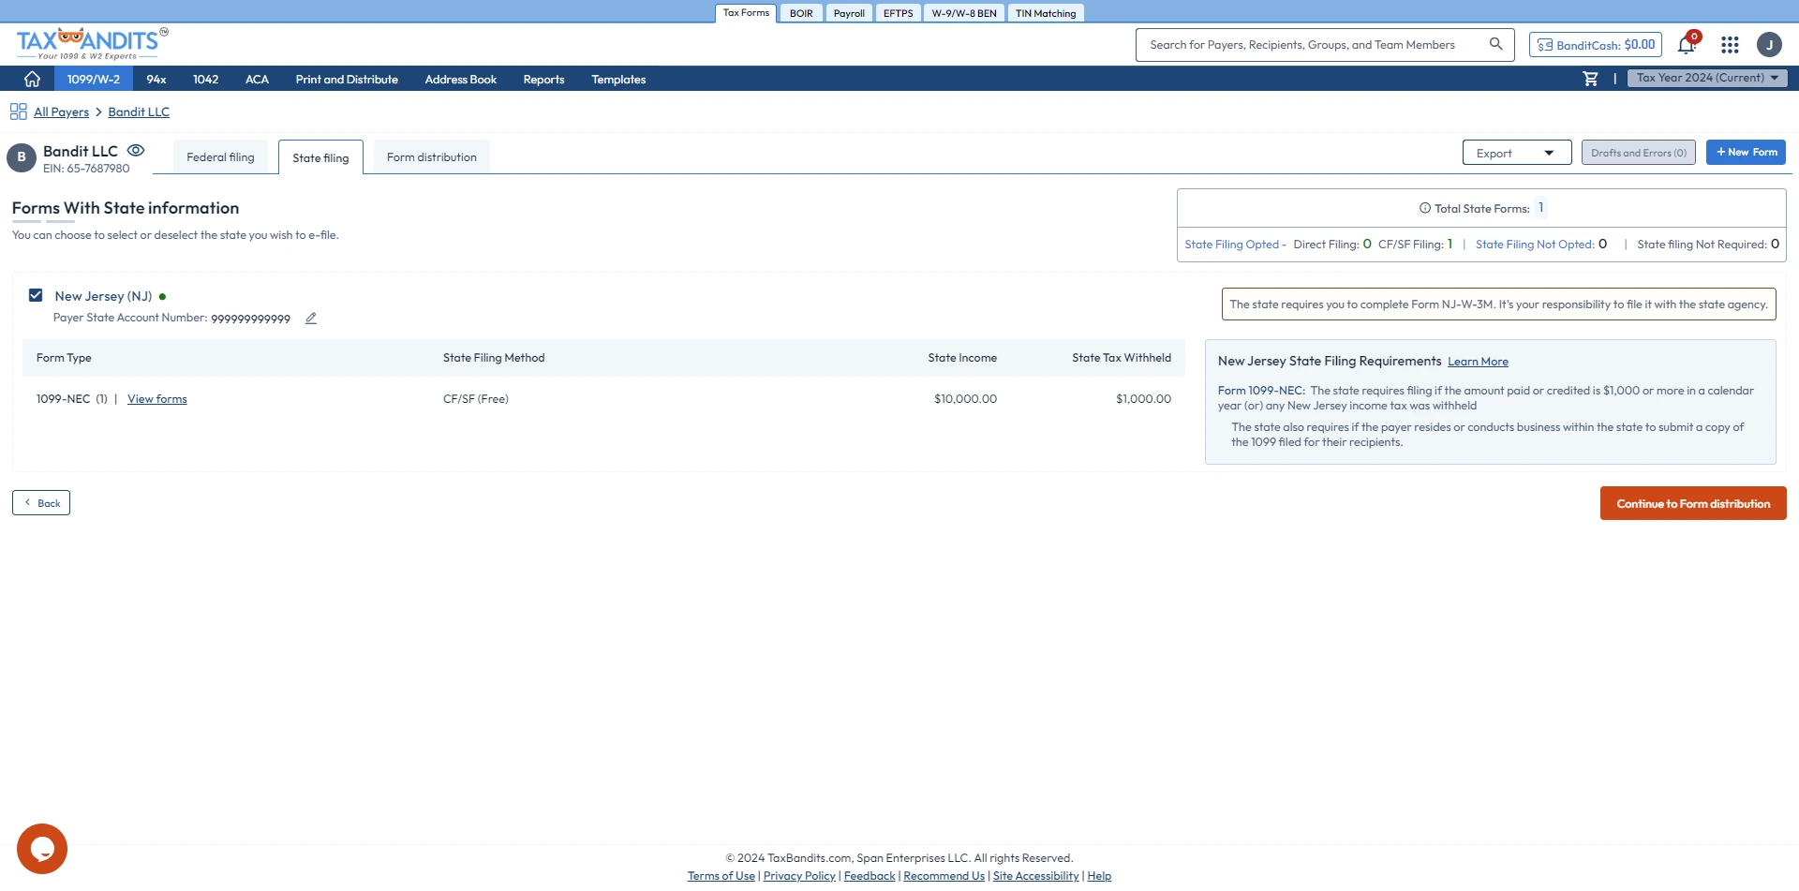This screenshot has width=1799, height=891.
Task: Click the Total State Forms info icon
Action: pos(1424,208)
